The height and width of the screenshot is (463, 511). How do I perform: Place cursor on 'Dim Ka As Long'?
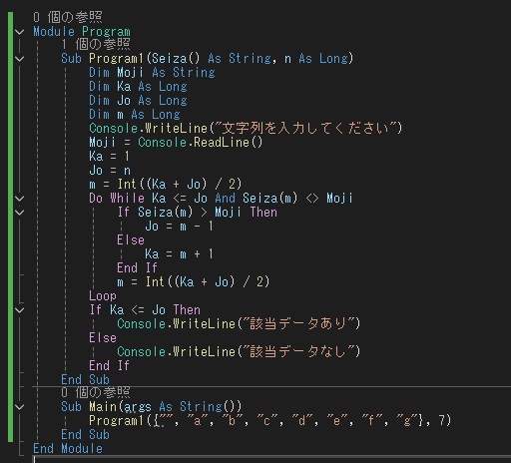(138, 87)
